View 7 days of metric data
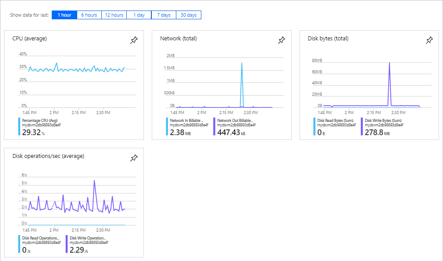This screenshot has width=443, height=261. pyautogui.click(x=164, y=14)
